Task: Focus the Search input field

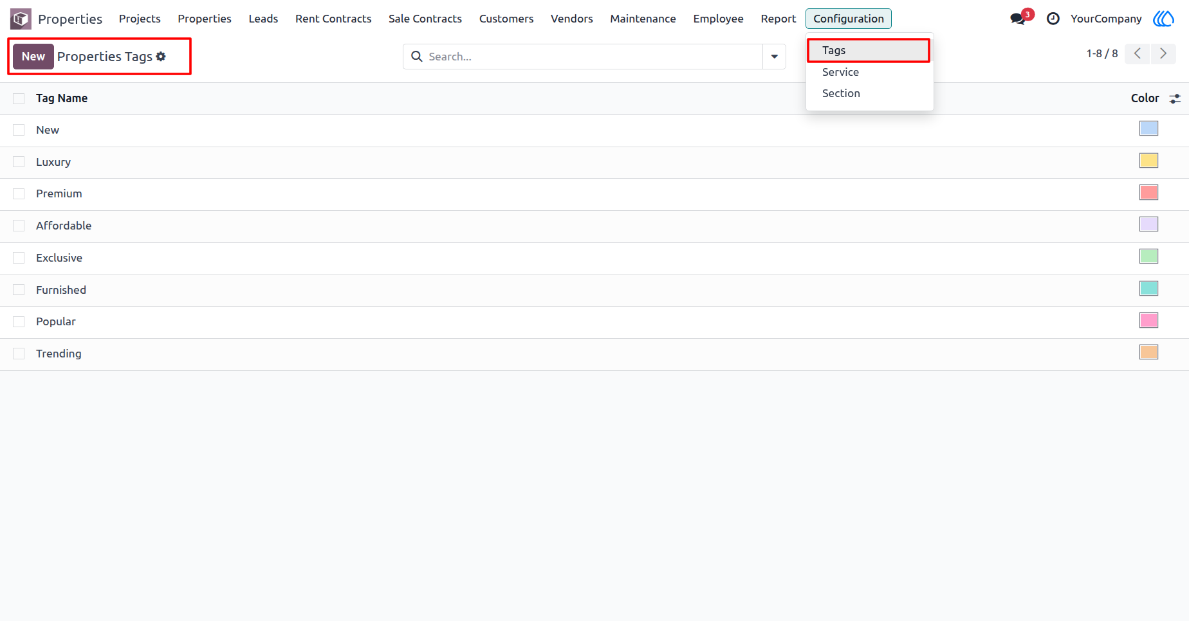Action: click(592, 57)
